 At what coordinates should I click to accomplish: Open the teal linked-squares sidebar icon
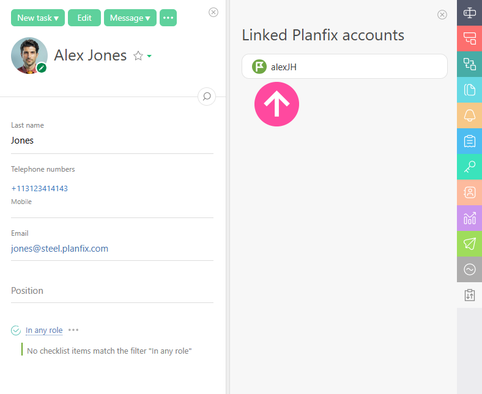469,64
